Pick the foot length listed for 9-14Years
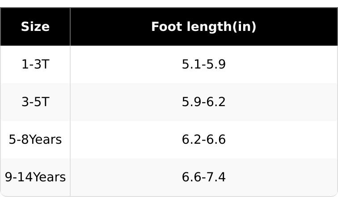Image resolution: width=338 pixels, height=197 pixels. 204,177
